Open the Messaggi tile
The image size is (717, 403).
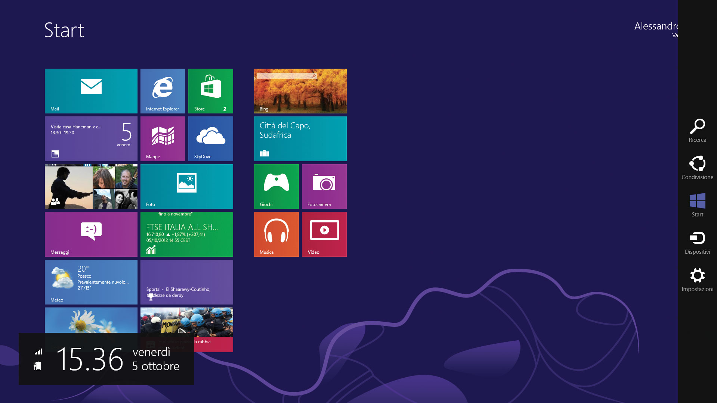(x=91, y=234)
